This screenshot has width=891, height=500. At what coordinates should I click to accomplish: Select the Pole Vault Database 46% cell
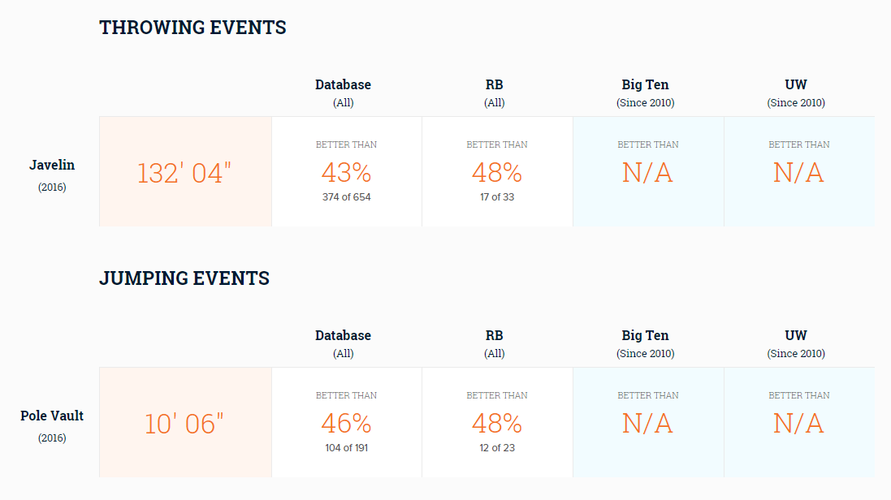(x=347, y=422)
